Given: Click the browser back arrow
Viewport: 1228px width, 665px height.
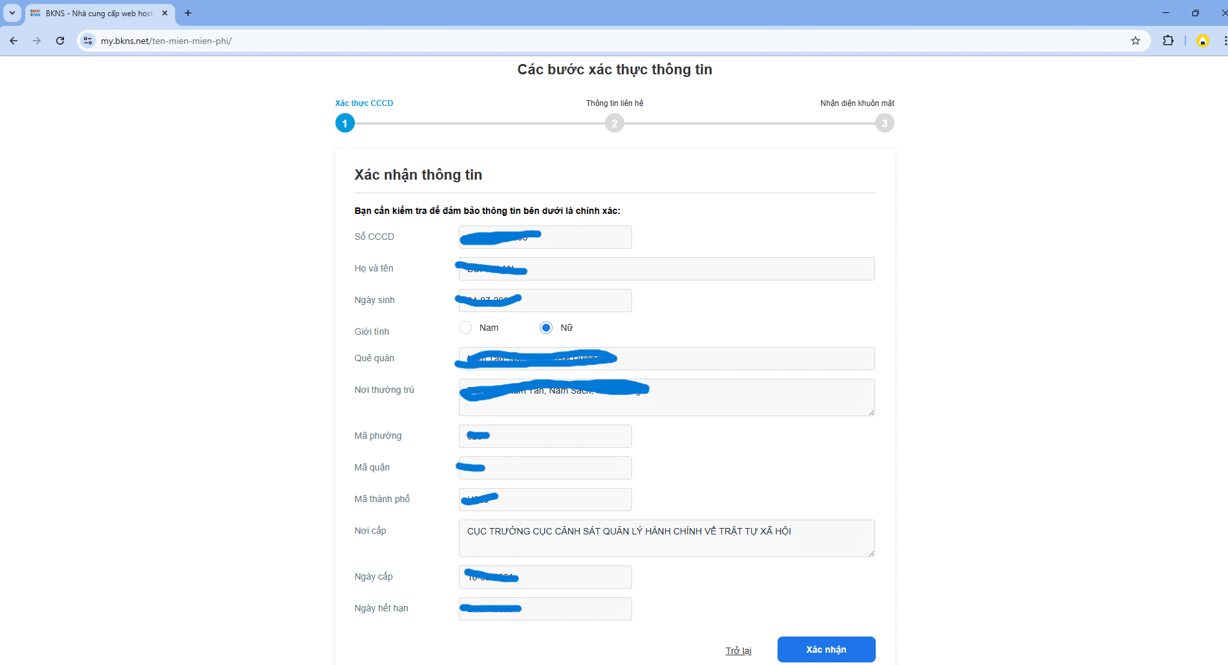Looking at the screenshot, I should coord(14,41).
